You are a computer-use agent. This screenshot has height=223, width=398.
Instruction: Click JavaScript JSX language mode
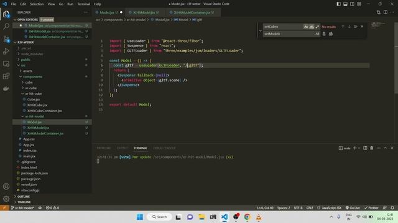coord(330,208)
